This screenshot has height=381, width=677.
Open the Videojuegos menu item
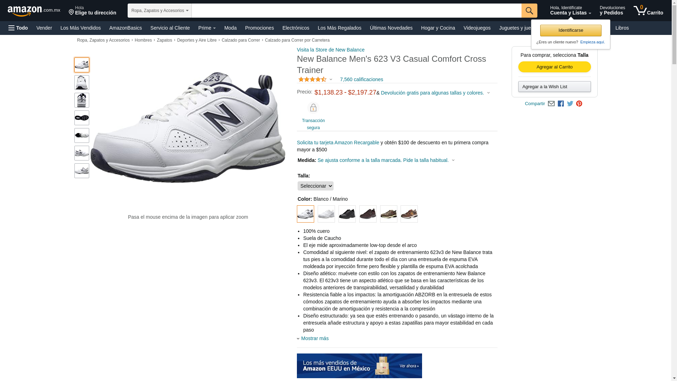[477, 28]
